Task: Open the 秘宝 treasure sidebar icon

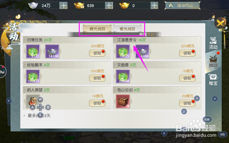Action: (213, 79)
